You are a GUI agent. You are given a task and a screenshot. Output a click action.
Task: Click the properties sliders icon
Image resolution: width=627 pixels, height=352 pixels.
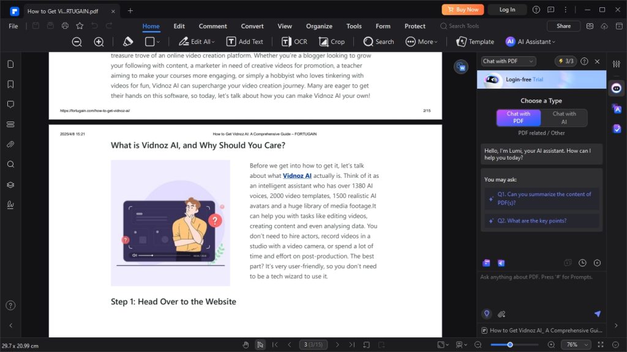616,64
